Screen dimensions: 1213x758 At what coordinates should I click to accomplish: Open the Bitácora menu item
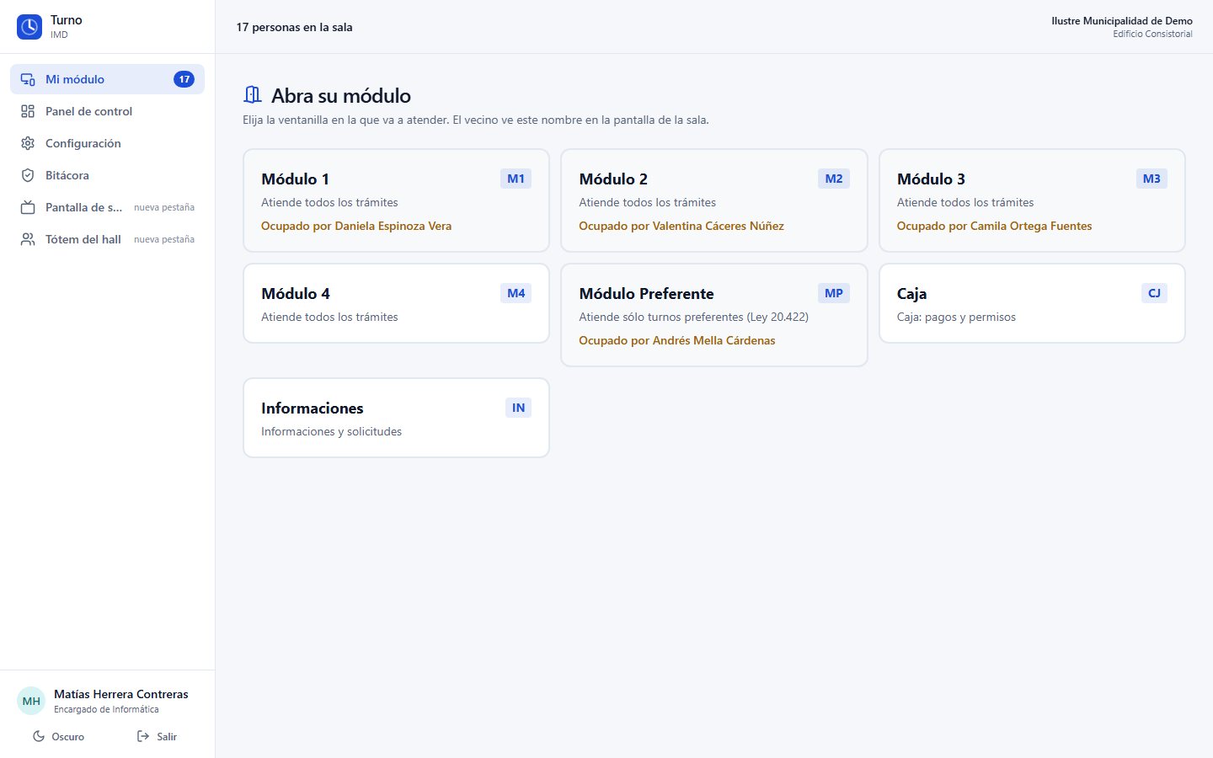pyautogui.click(x=107, y=175)
